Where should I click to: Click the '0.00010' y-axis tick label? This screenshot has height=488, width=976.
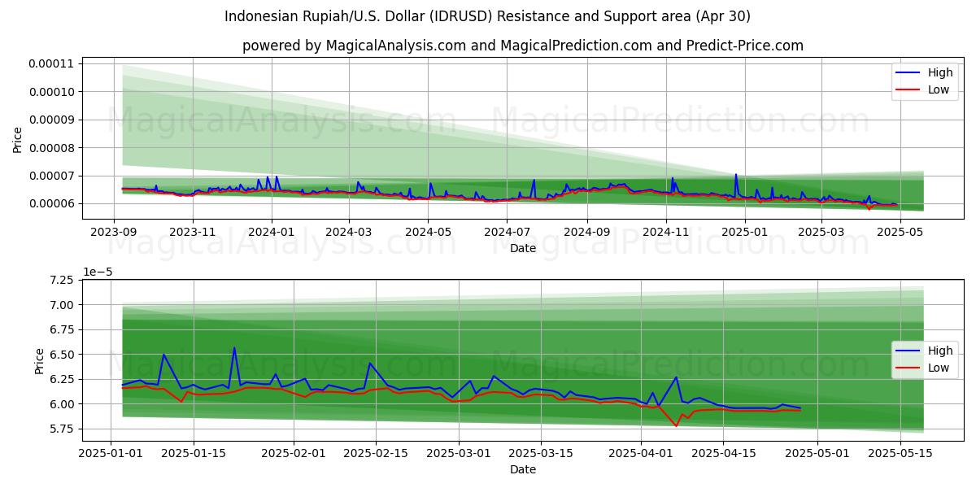52,91
